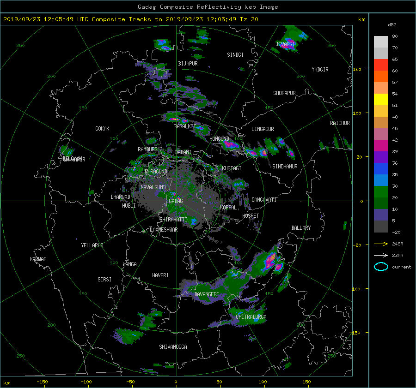Screen dimensions: 416x388
Task: Click the SHORAPUR town label
Action: click(x=284, y=93)
